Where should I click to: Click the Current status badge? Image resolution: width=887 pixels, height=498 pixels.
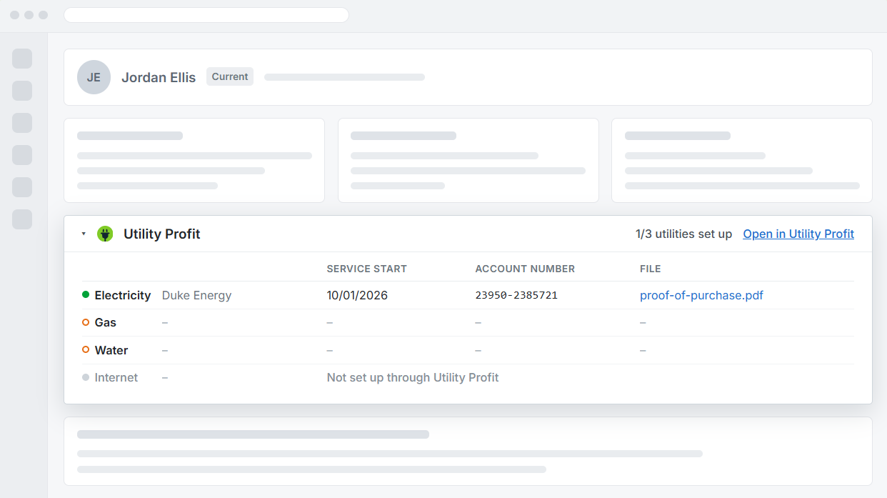pyautogui.click(x=230, y=76)
